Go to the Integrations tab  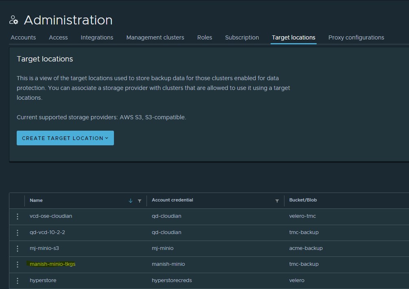tap(97, 37)
